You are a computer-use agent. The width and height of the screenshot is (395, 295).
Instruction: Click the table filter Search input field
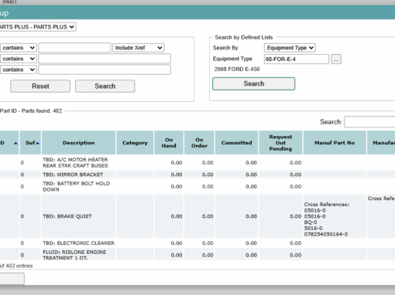(369, 122)
